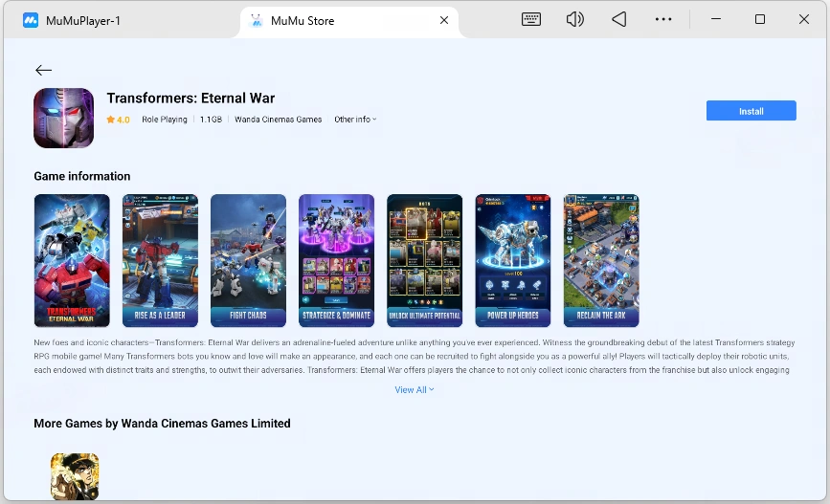Go back with the left arrow
Screen dimensions: 830x504
43,70
